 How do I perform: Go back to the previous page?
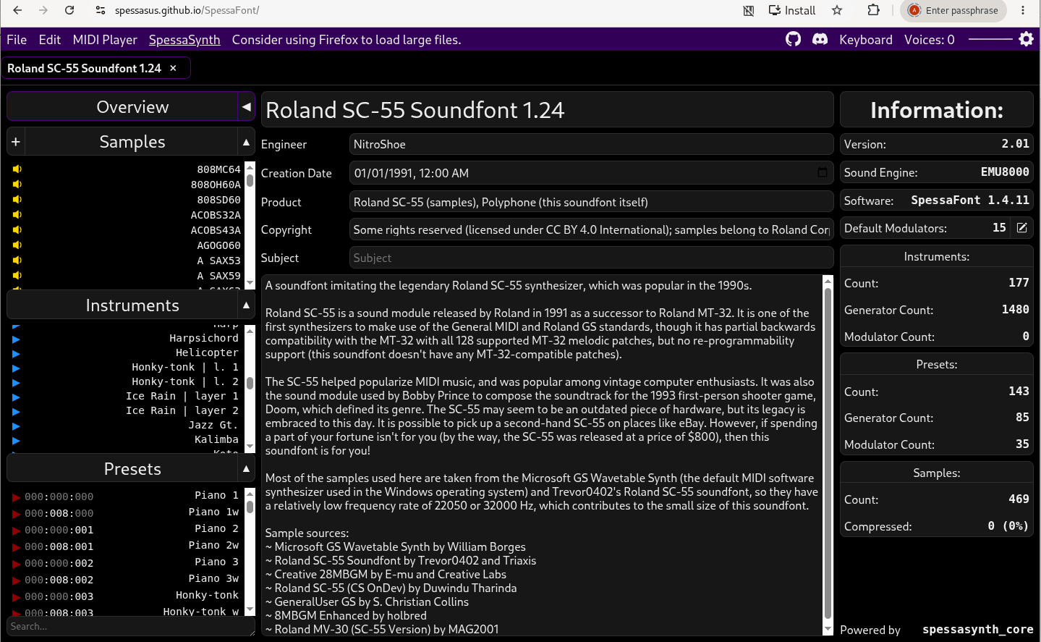[17, 10]
